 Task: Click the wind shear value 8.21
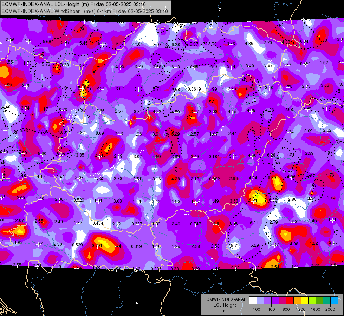(290, 154)
